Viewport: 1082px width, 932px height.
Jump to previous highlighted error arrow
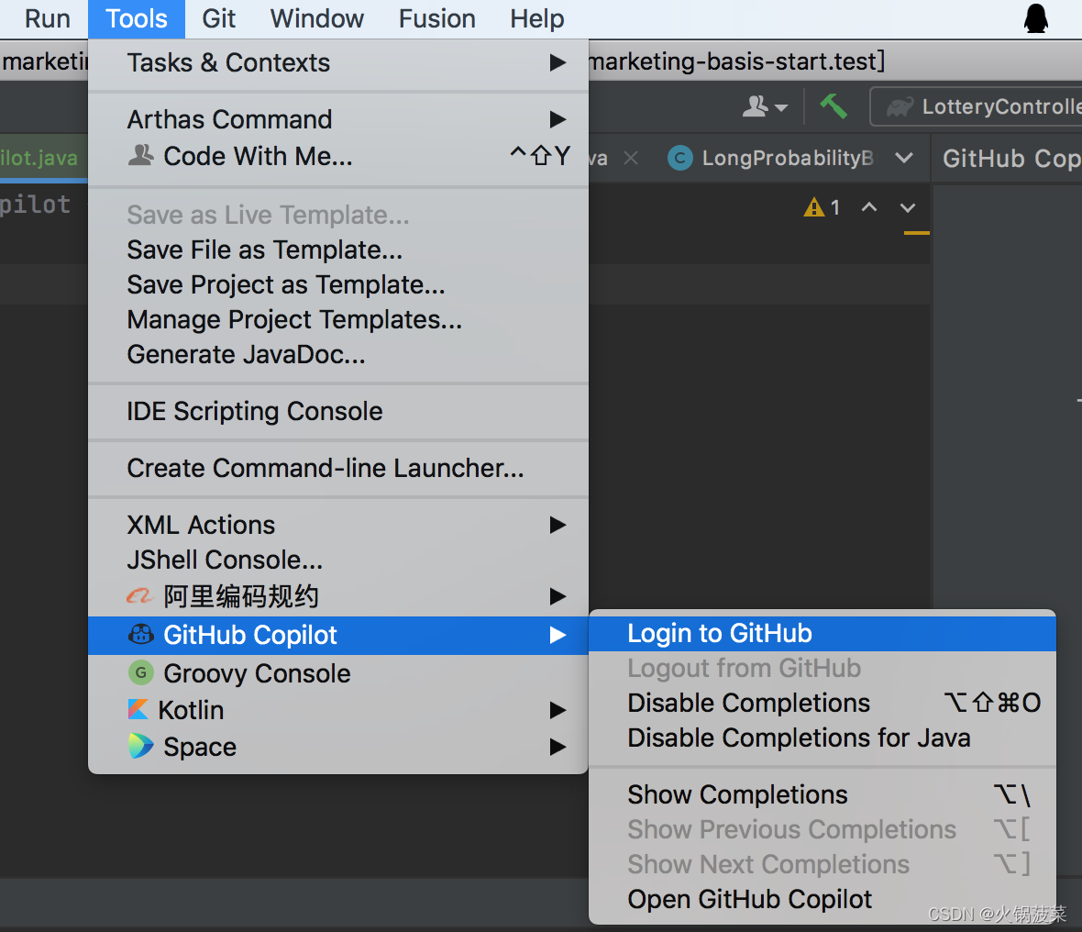pos(869,207)
